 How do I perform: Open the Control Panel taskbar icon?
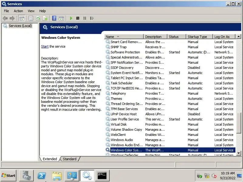72,176
